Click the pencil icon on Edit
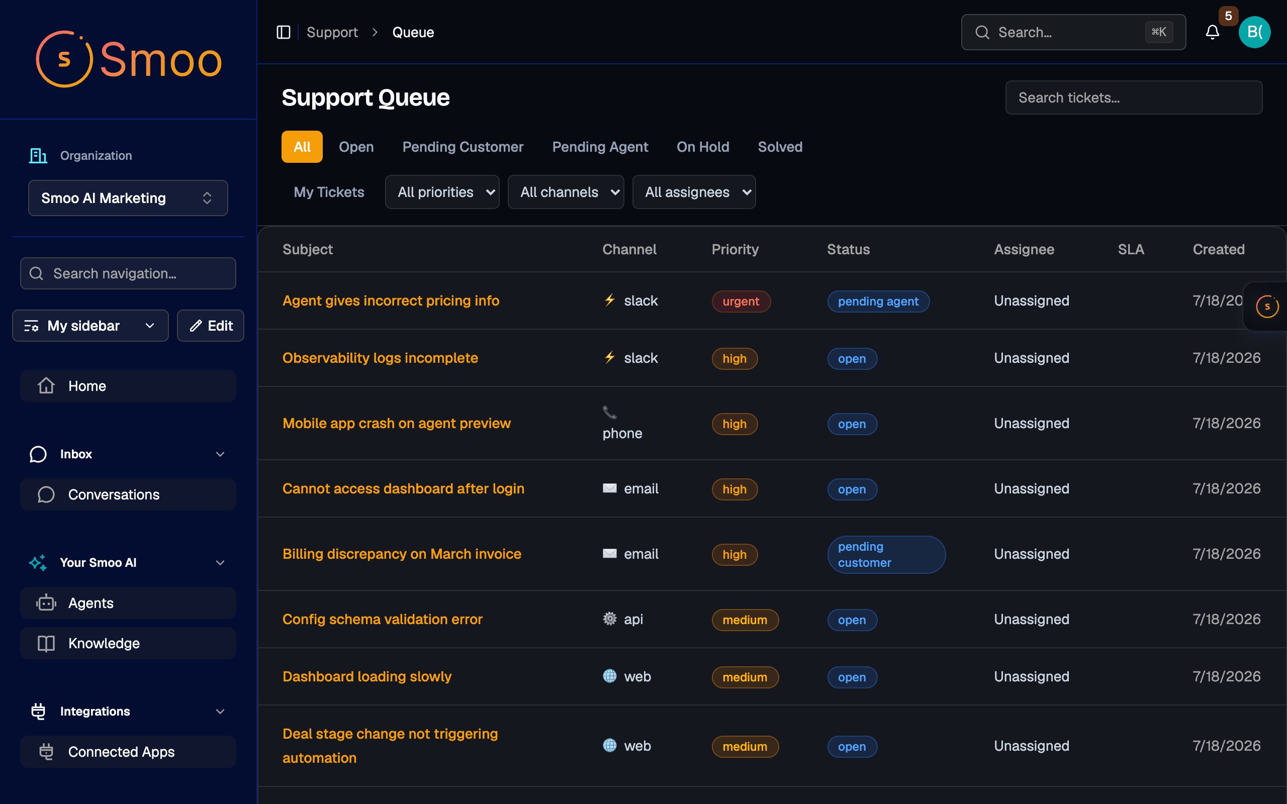 196,326
